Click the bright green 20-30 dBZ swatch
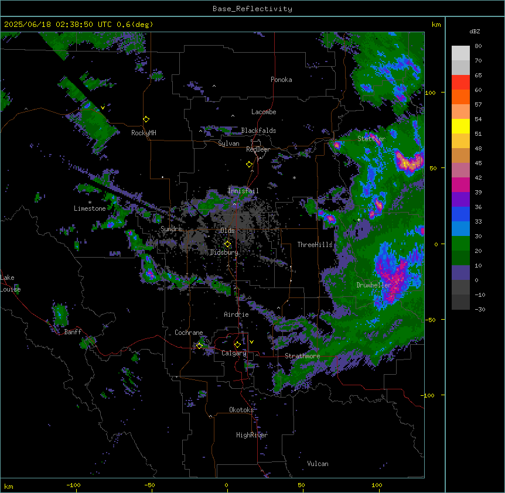Image resolution: width=505 pixels, height=493 pixels. pos(460,244)
